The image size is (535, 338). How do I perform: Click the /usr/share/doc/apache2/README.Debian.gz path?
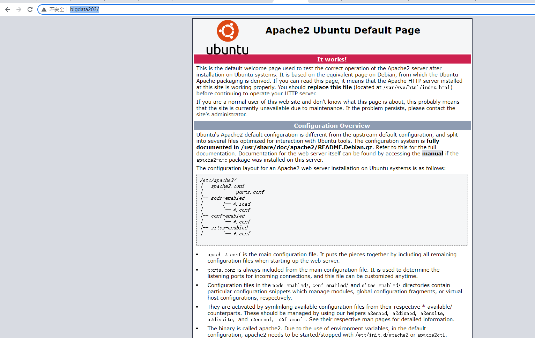point(307,147)
